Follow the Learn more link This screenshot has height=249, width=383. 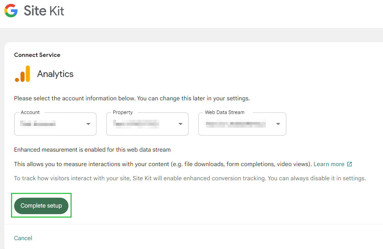point(329,164)
